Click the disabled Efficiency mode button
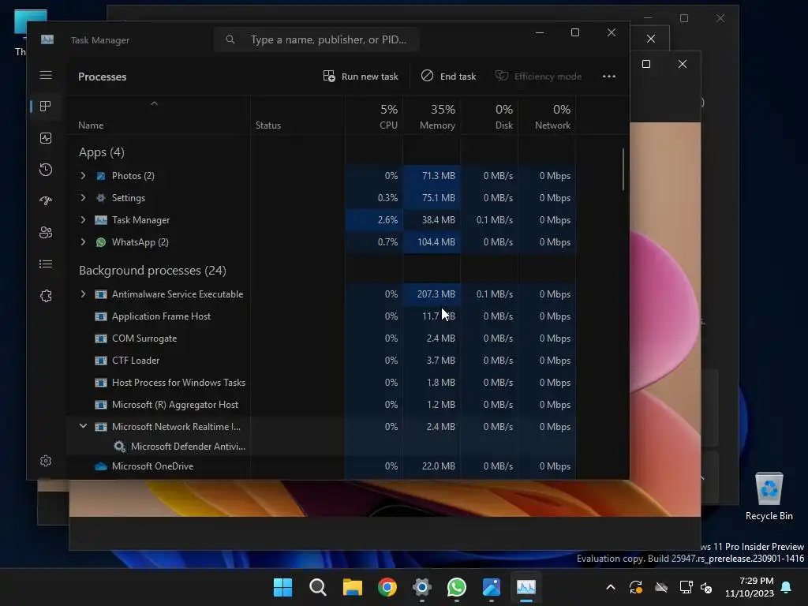This screenshot has width=808, height=606. [538, 77]
